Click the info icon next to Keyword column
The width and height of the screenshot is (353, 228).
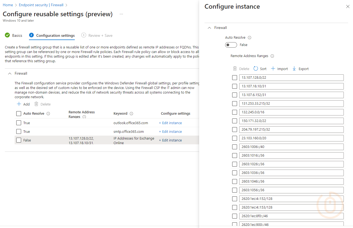point(131,114)
